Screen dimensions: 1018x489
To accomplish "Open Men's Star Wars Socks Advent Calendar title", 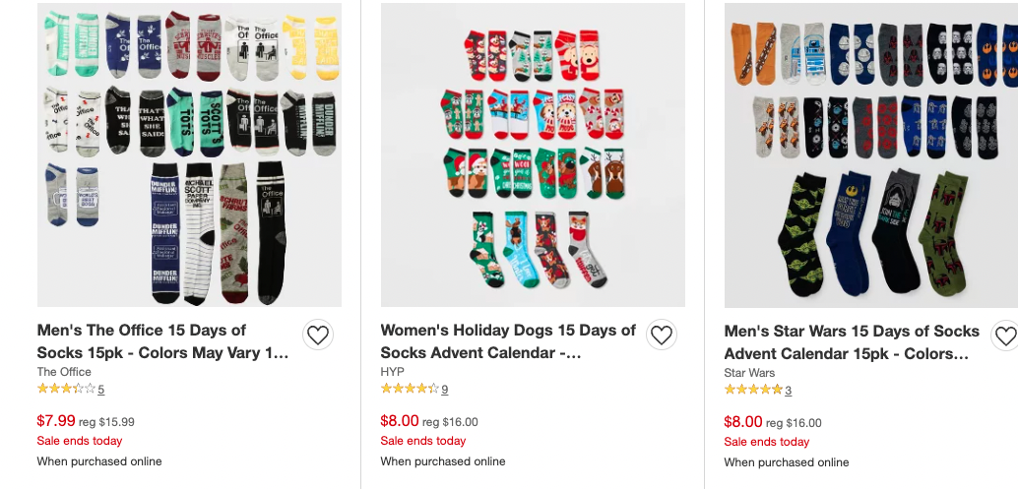I will tap(852, 342).
